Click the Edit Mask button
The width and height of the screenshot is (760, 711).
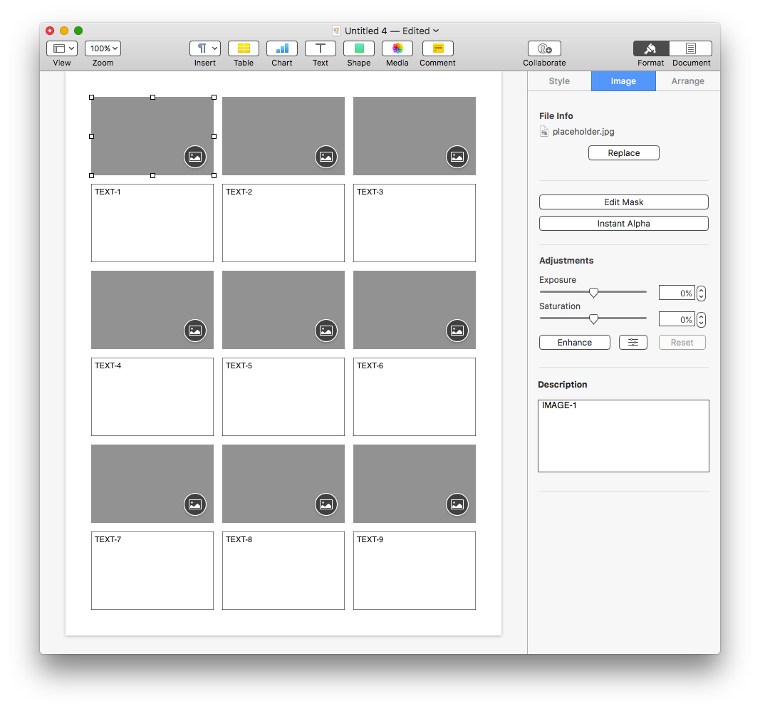tap(624, 202)
